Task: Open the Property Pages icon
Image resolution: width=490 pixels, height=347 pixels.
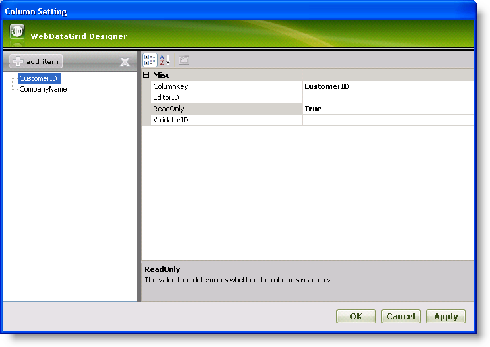Action: pyautogui.click(x=184, y=60)
